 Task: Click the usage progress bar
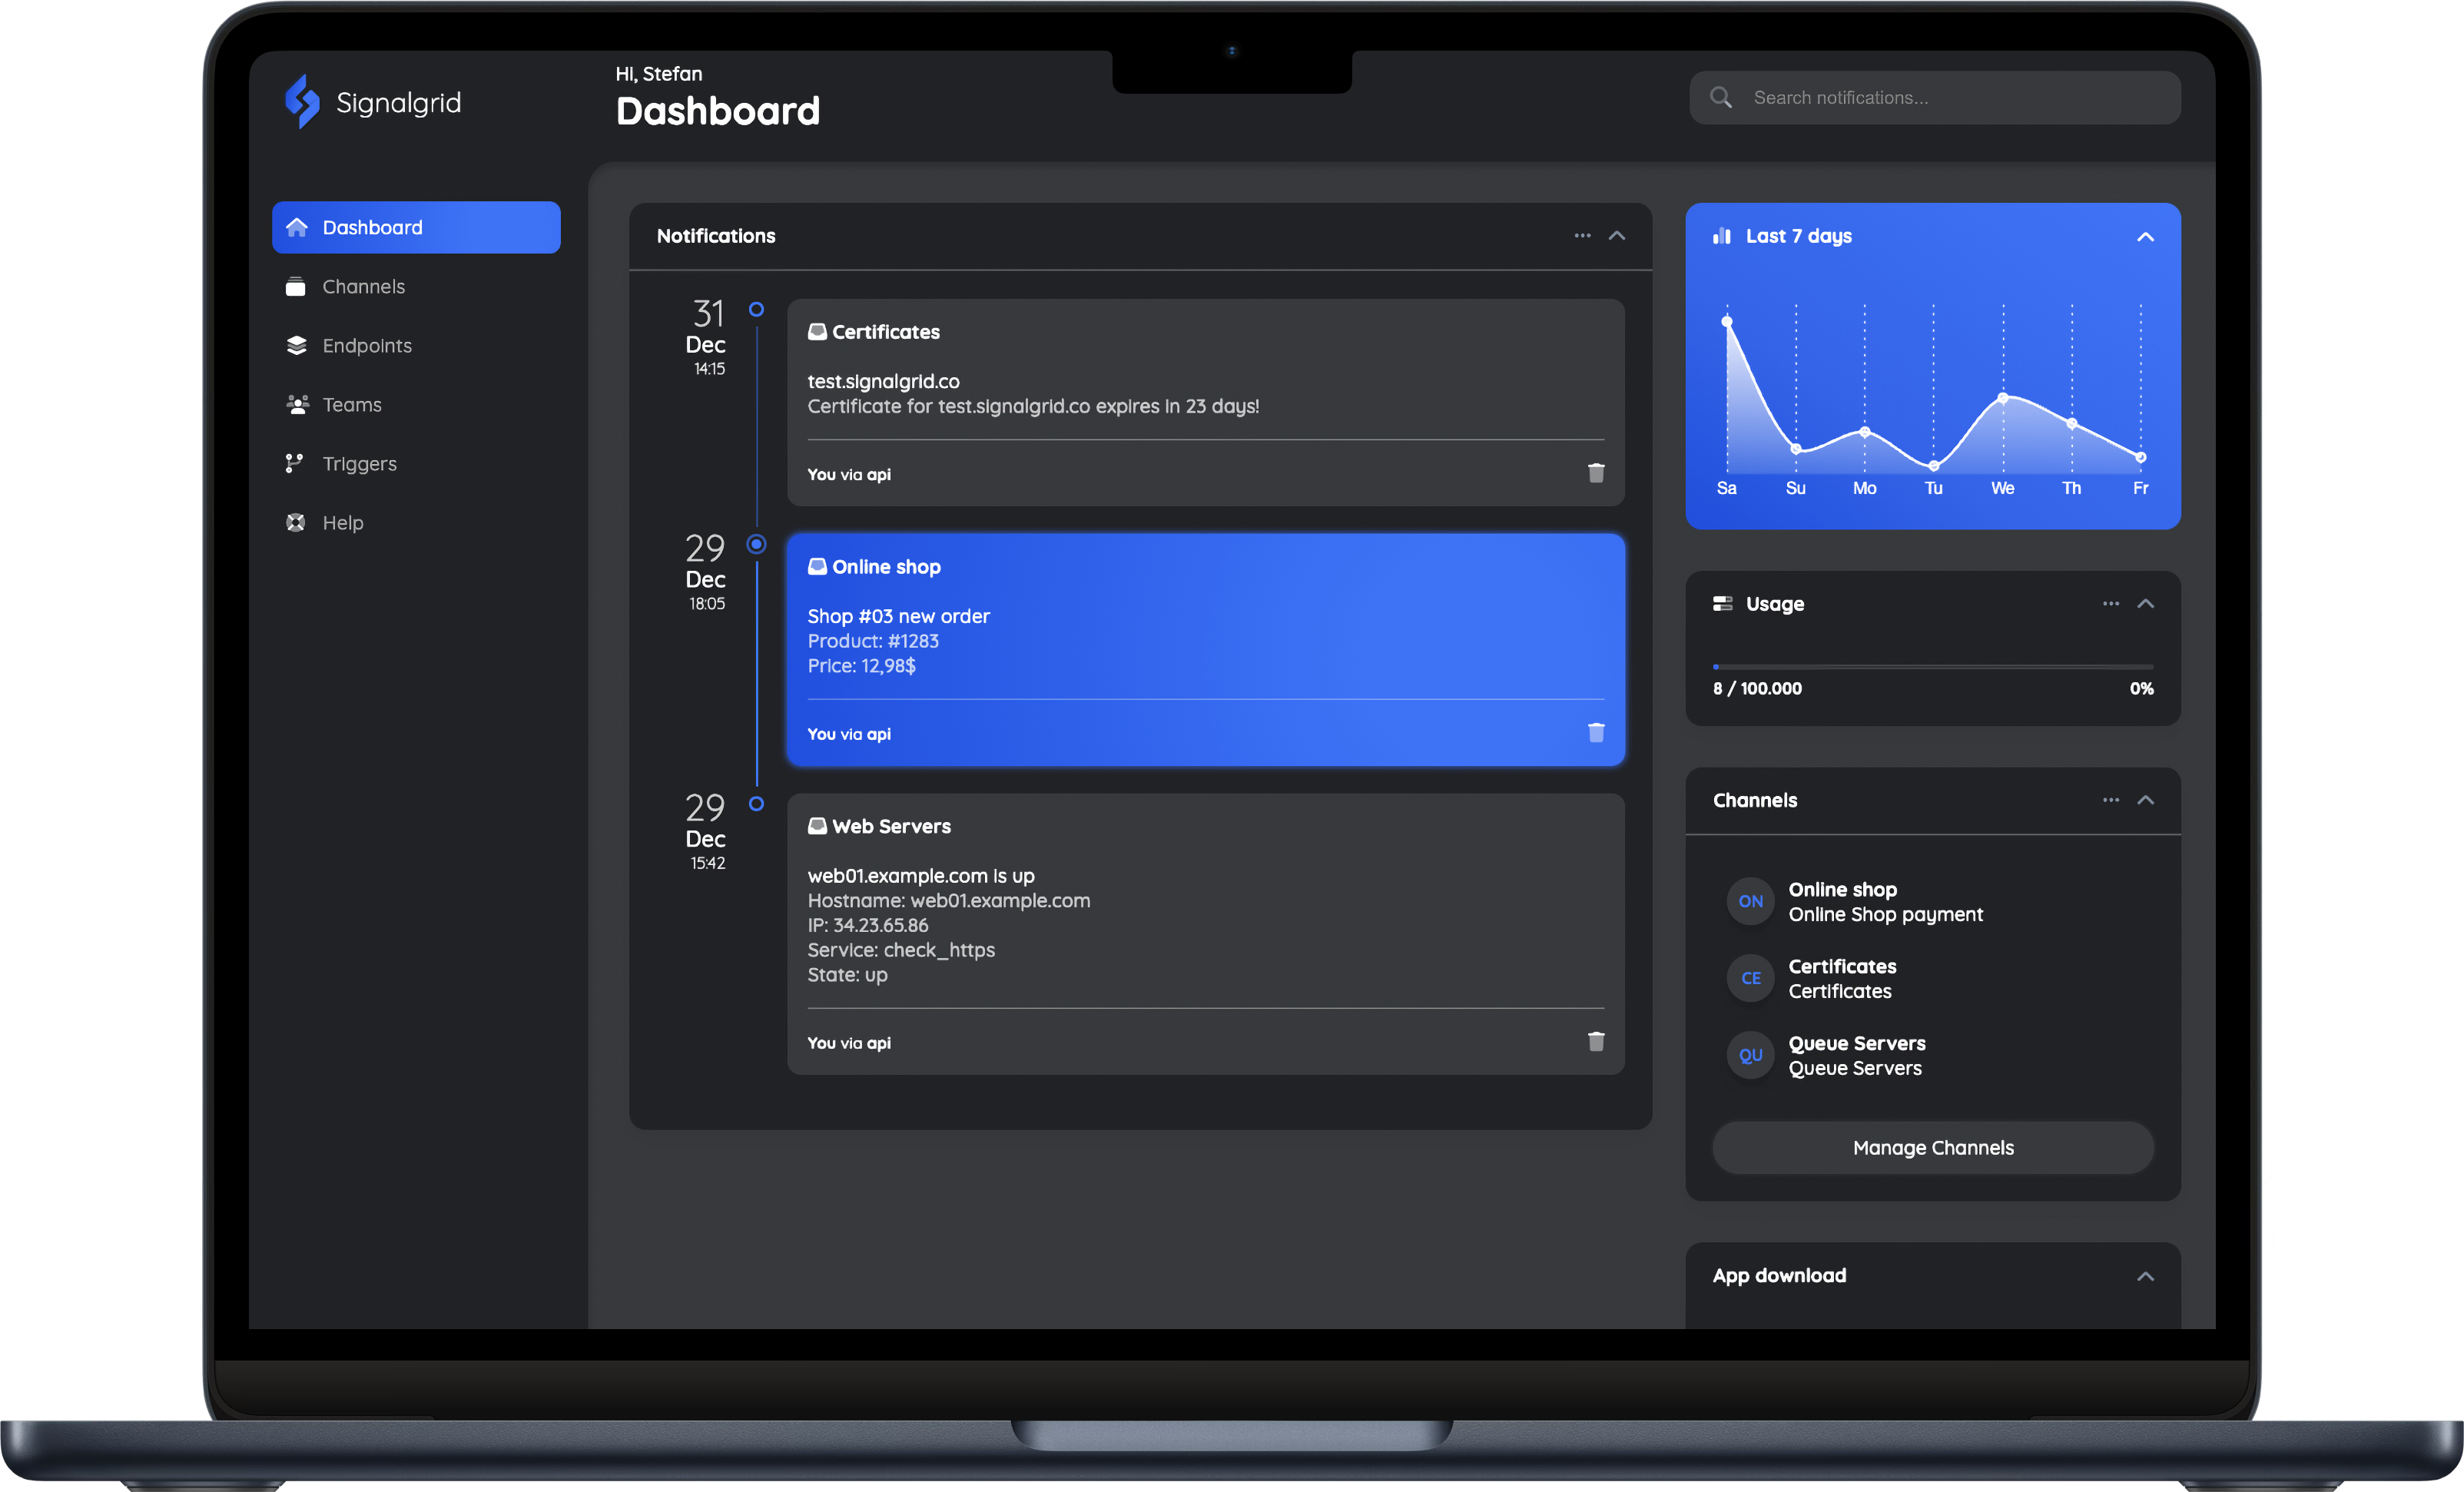pos(1932,666)
